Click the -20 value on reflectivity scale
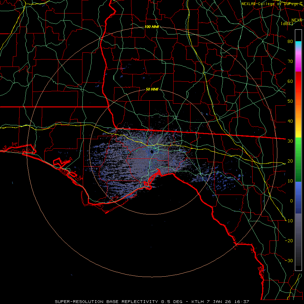This screenshot has width=304, height=304. coord(289,241)
